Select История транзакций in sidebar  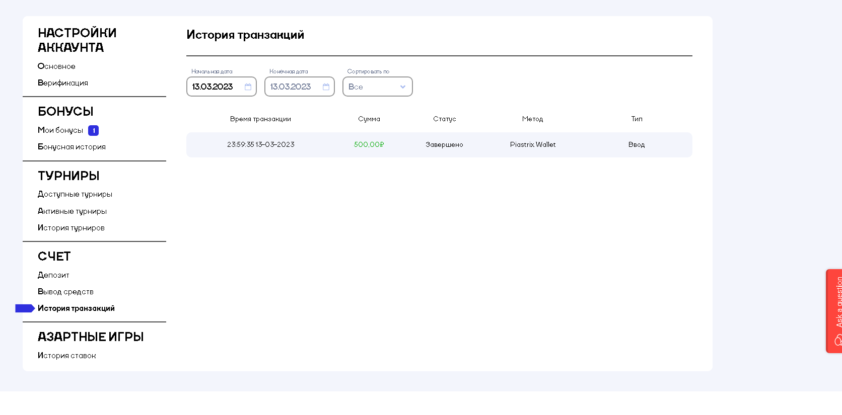[x=76, y=308]
